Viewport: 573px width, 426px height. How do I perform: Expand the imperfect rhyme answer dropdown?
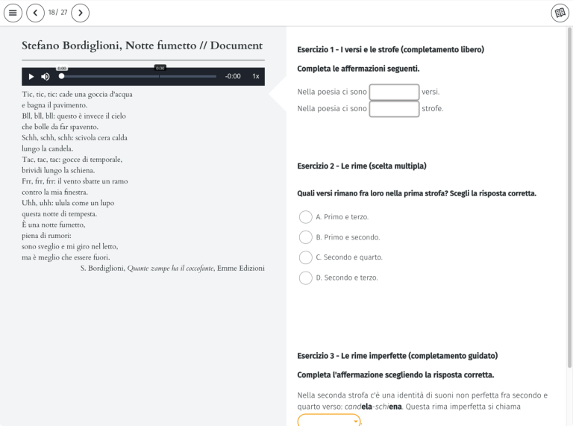click(x=329, y=421)
